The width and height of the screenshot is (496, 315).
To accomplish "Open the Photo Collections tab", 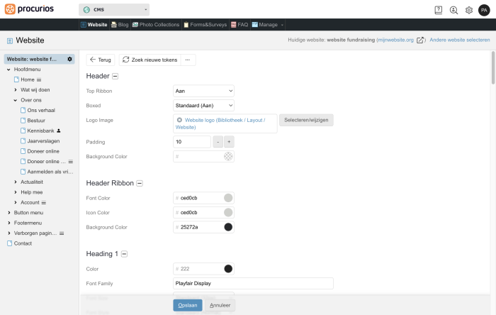I will (x=156, y=25).
